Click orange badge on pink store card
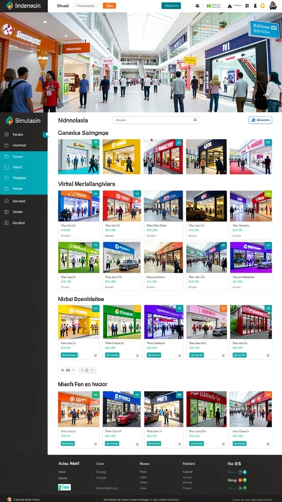The width and height of the screenshot is (282, 502). pos(223,308)
